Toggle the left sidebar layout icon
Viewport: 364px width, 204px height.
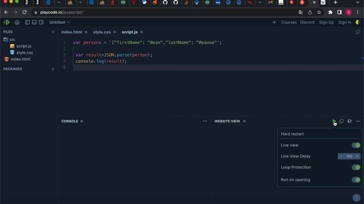pyautogui.click(x=27, y=22)
